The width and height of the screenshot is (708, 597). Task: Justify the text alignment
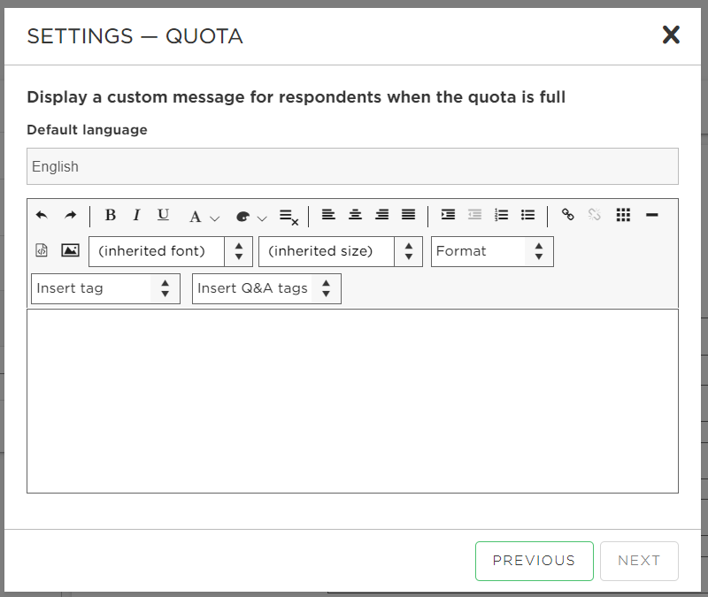(409, 215)
